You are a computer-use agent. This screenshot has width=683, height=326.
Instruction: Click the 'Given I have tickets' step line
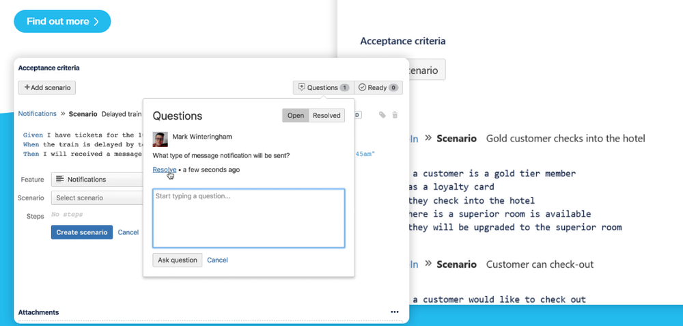pyautogui.click(x=83, y=135)
